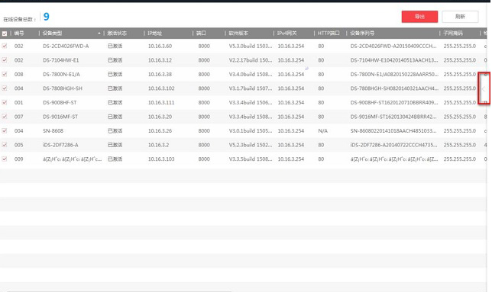
Task: Toggle checkbox for device number 009
Action: (5, 159)
